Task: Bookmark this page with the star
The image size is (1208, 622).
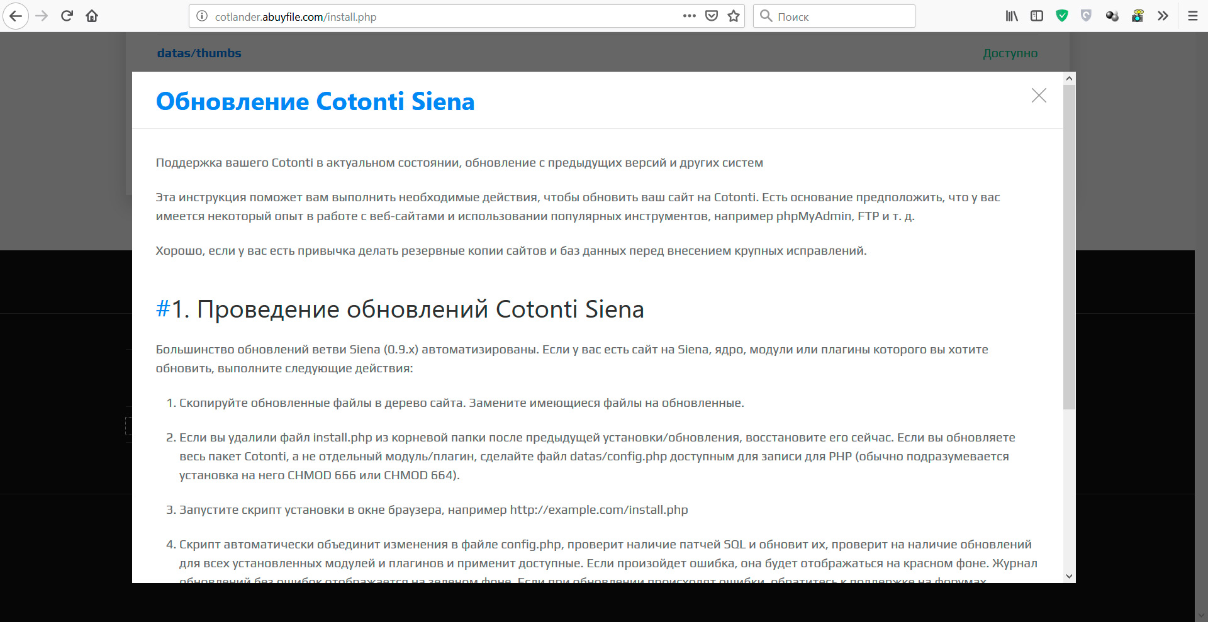Action: 734,16
